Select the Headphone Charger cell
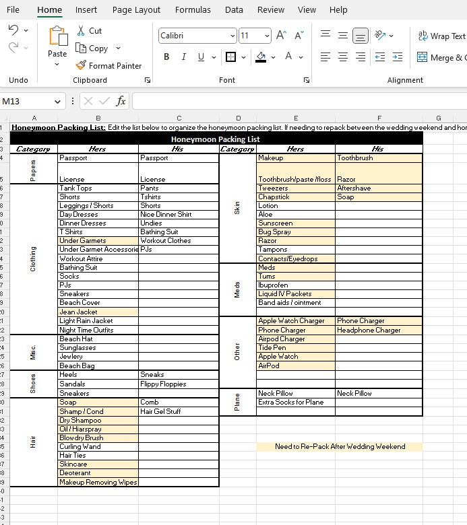467x525 pixels. [379, 330]
